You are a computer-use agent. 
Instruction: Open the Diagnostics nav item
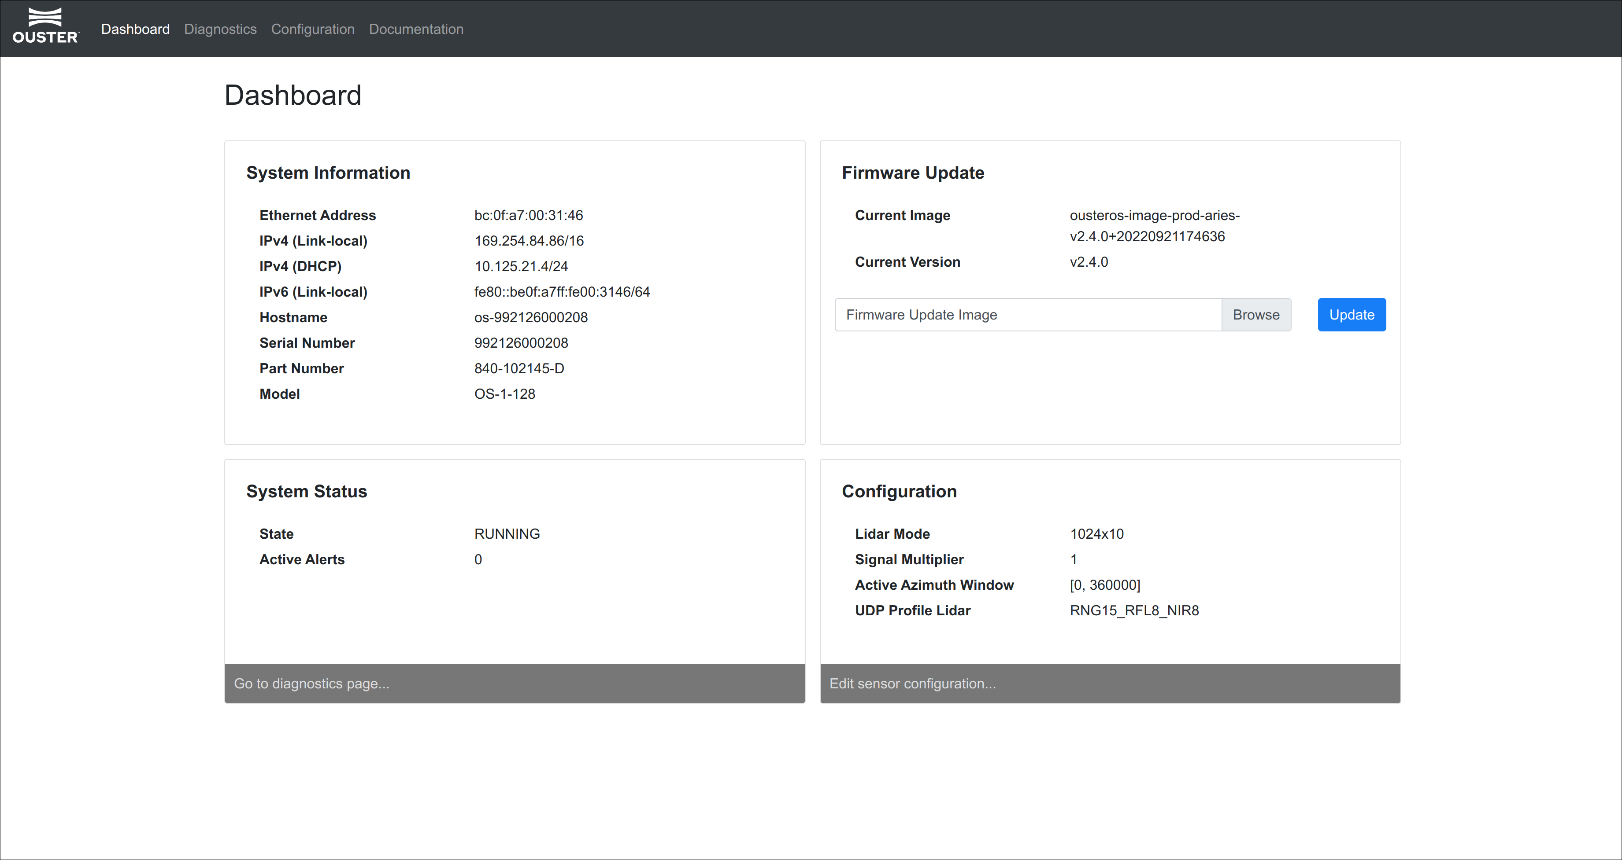click(x=220, y=29)
